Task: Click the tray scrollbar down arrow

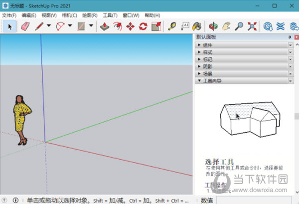Action: point(297,192)
